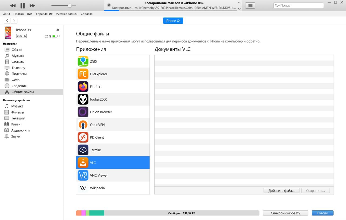Show the next status display item
Viewport: 346px width, 220px height.
(239, 8)
